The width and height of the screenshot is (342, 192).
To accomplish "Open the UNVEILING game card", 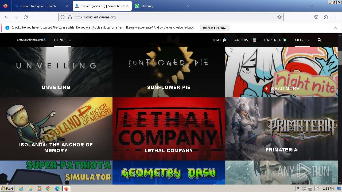I will (56, 72).
